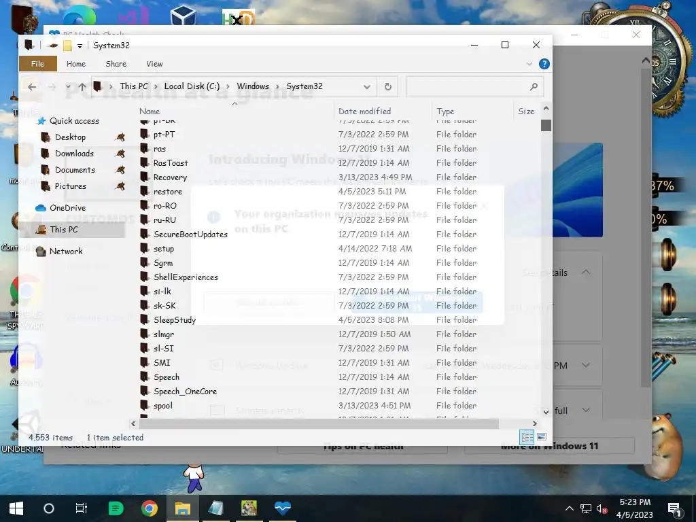Click the pin icon next to Downloads
696x522 pixels.
pos(120,154)
